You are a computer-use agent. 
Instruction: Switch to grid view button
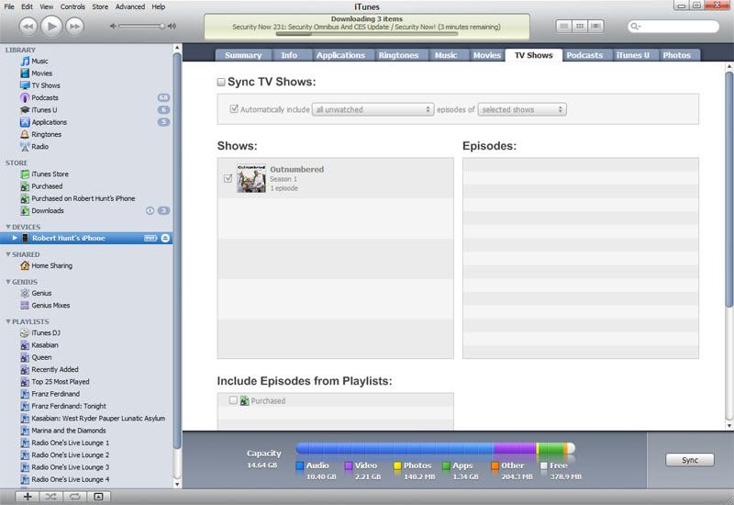click(580, 26)
